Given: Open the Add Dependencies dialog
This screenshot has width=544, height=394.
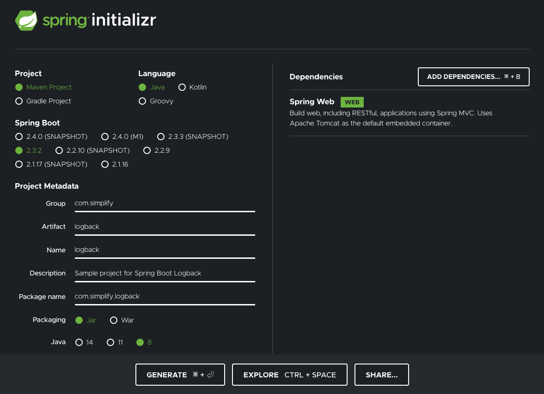Looking at the screenshot, I should (x=473, y=77).
